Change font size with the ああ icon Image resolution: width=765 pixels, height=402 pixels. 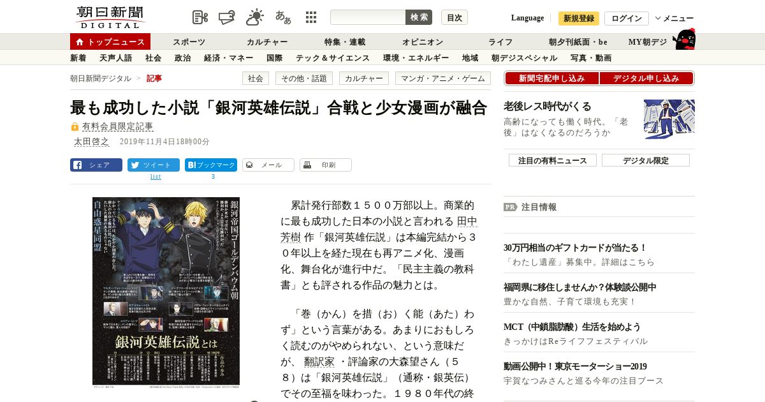[x=283, y=17]
